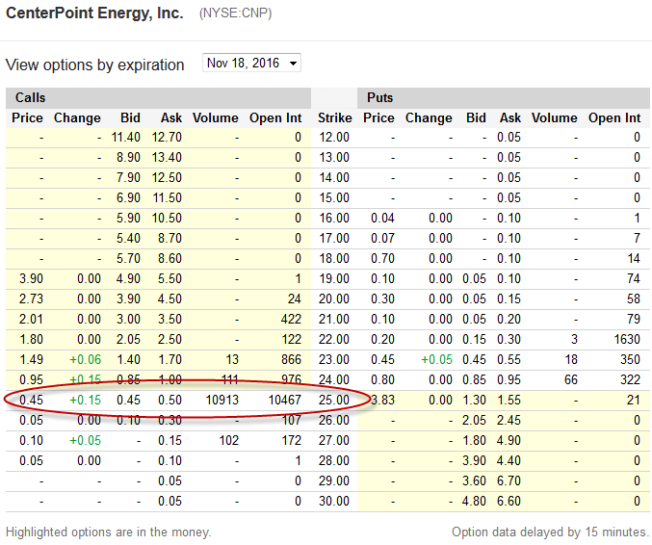
Task: Click call volume 102 at strike 27.00
Action: pos(229,440)
